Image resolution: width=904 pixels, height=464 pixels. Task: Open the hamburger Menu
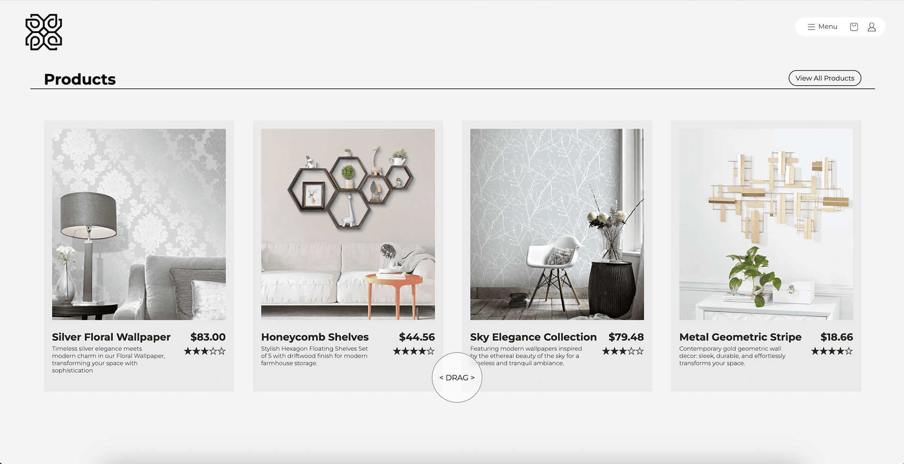tap(823, 27)
